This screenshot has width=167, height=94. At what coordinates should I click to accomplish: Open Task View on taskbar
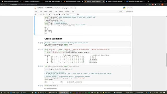coord(8,93)
